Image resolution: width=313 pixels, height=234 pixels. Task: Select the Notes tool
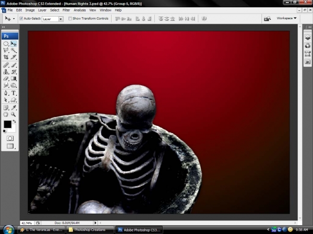(x=6, y=108)
